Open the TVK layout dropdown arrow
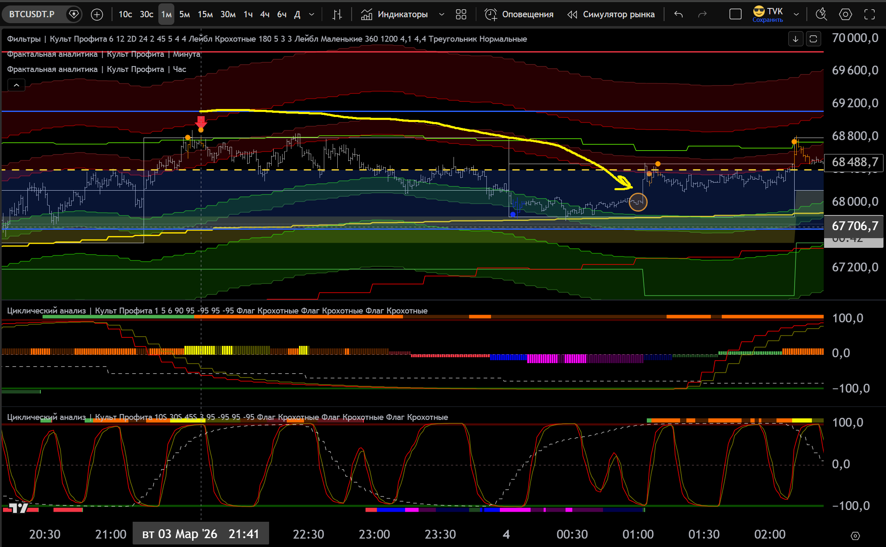The width and height of the screenshot is (886, 547). [x=796, y=15]
